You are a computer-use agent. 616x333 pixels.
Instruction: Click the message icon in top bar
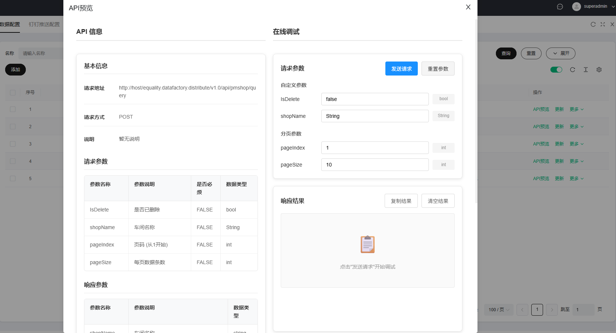(560, 7)
